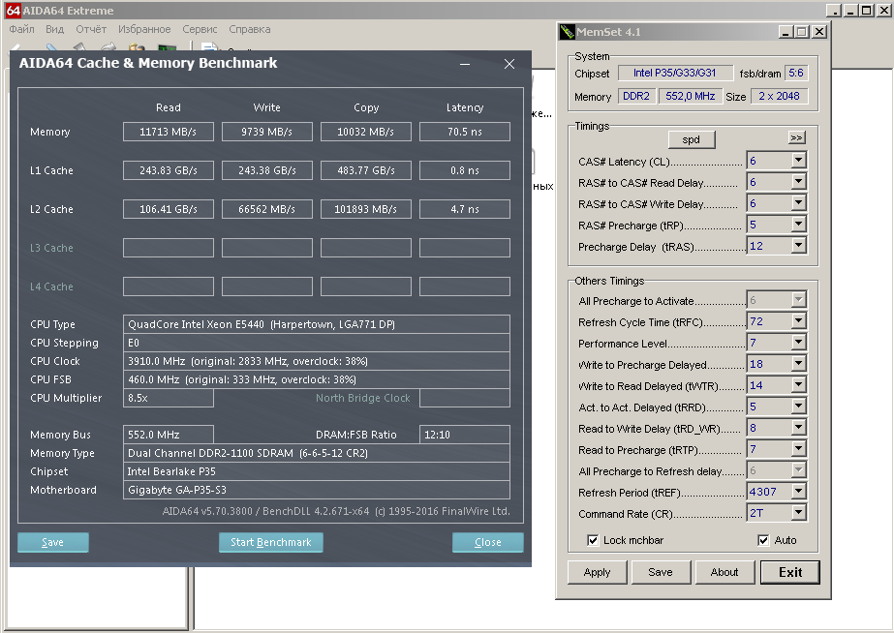Image resolution: width=894 pixels, height=633 pixels.
Task: Open the Precharge Delay (tRAS) dropdown
Action: pos(798,246)
